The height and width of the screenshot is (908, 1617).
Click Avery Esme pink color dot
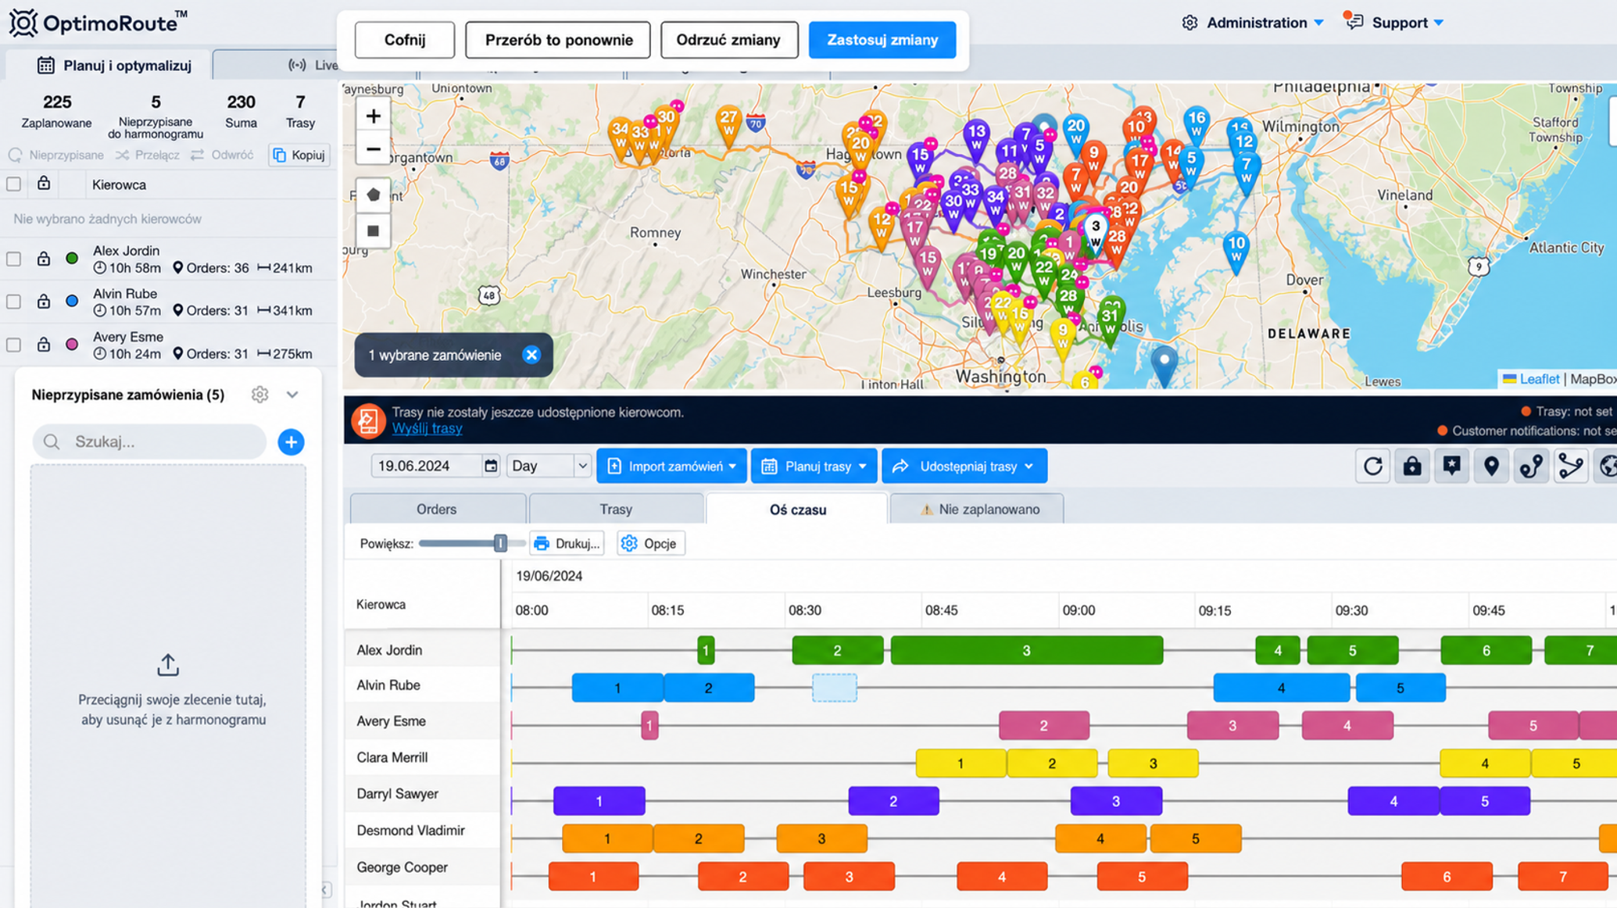tap(72, 345)
